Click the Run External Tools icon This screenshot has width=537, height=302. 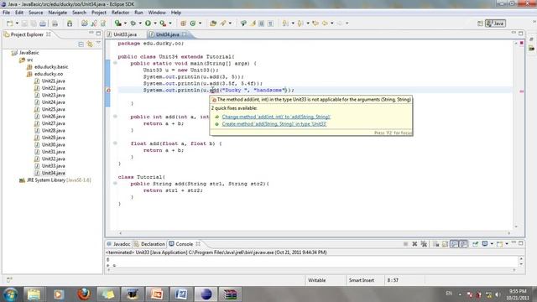[163, 23]
